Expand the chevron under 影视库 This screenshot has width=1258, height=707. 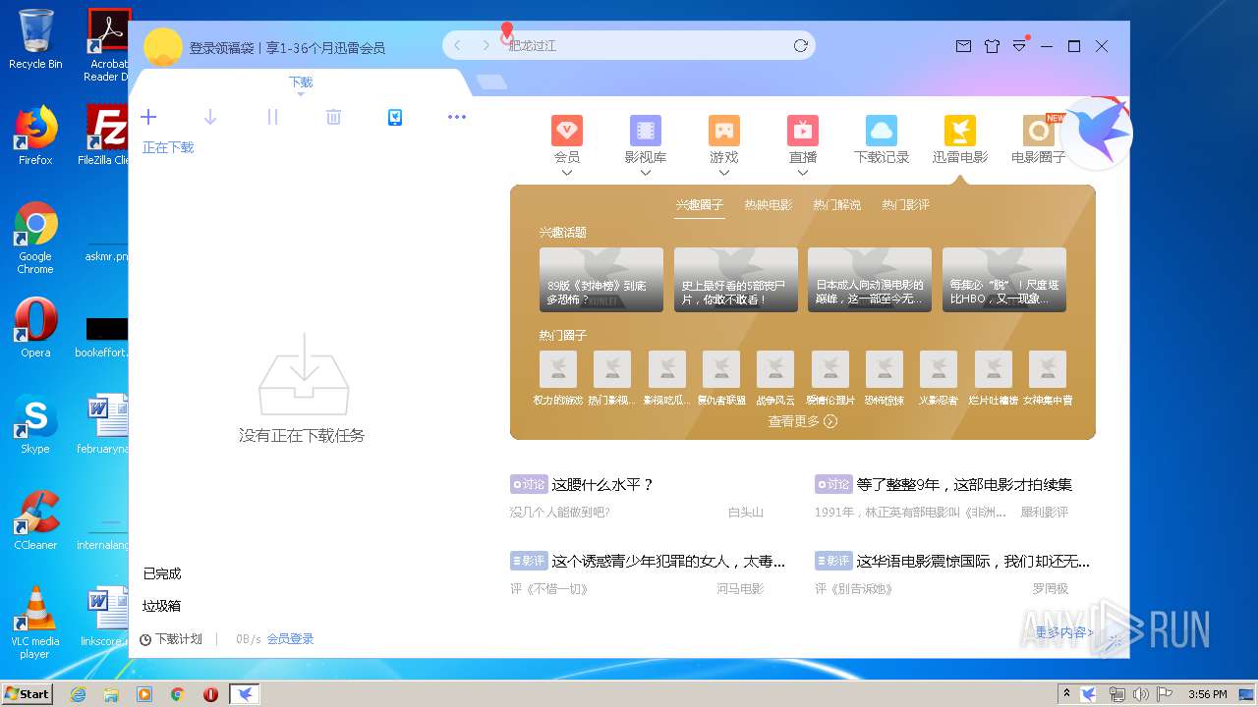pos(646,173)
